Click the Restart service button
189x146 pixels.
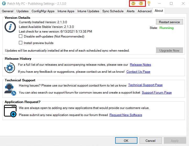[169, 22]
